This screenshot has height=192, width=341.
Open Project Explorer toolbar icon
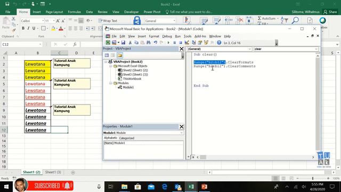[193, 43]
